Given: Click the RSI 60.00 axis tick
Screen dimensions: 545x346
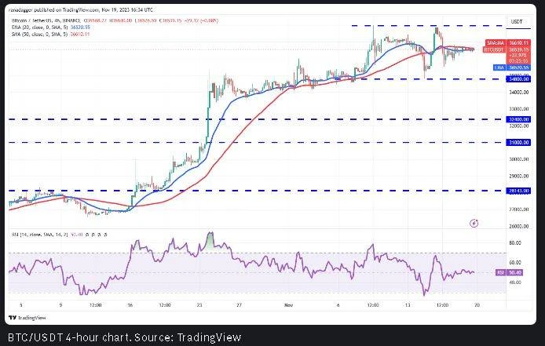Looking at the screenshot, I should [x=515, y=263].
